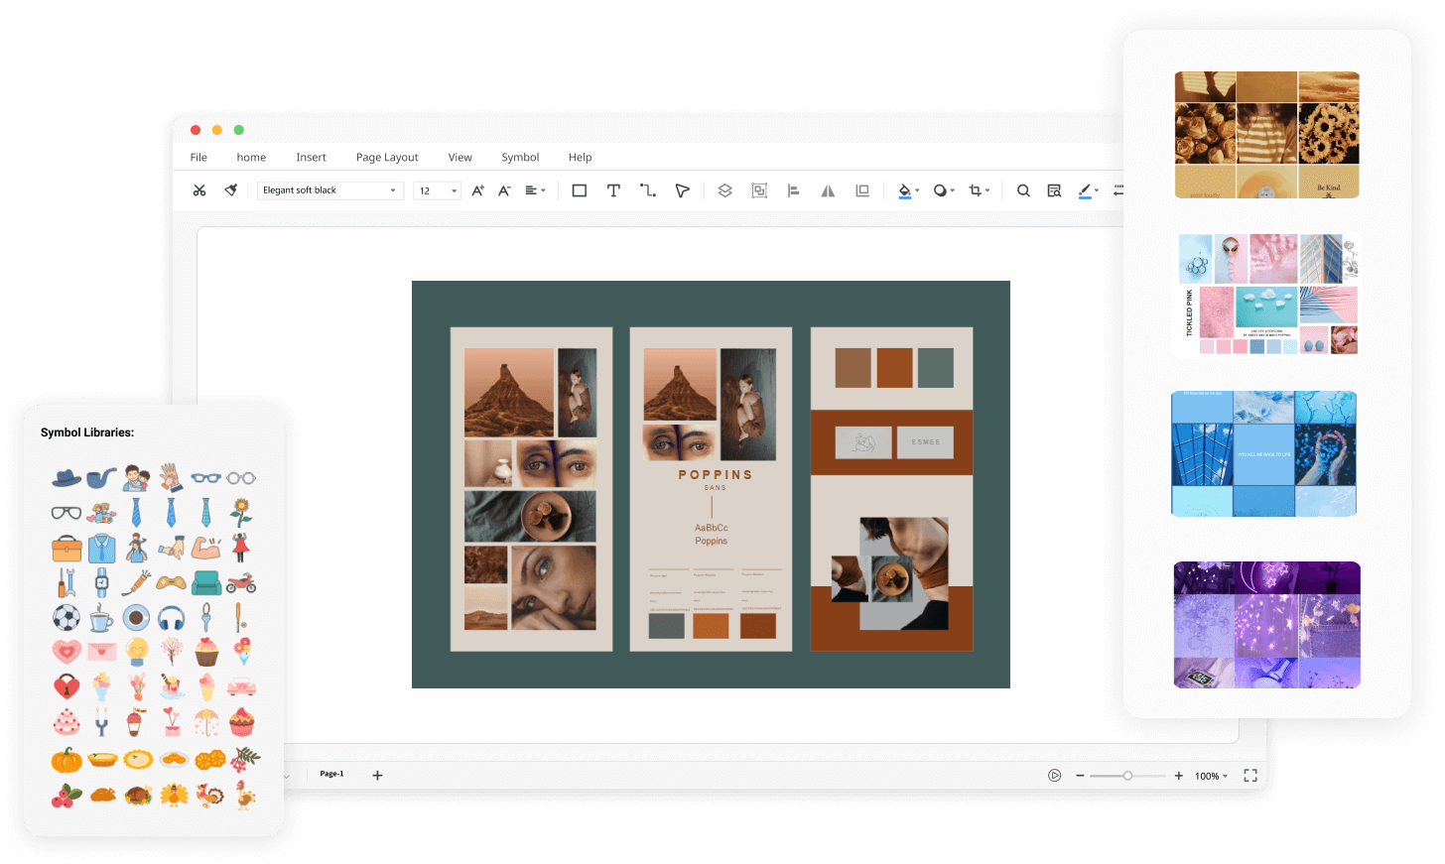Viewport: 1445px width, 864px height.
Task: Open the Fill color bucket dropdown
Action: tap(908, 190)
